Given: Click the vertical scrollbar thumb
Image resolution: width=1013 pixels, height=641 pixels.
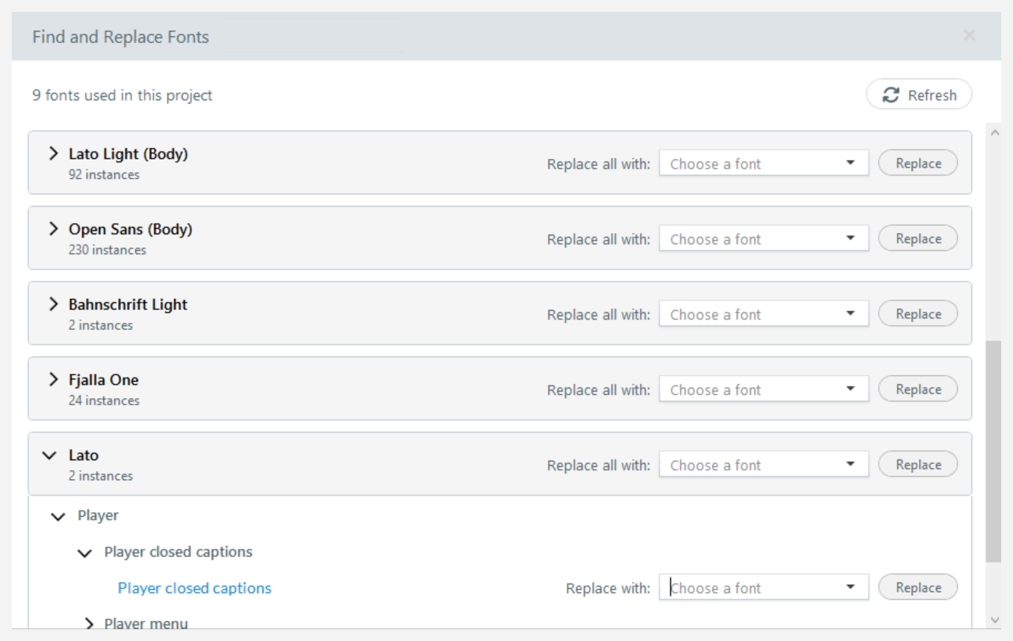Looking at the screenshot, I should (993, 451).
